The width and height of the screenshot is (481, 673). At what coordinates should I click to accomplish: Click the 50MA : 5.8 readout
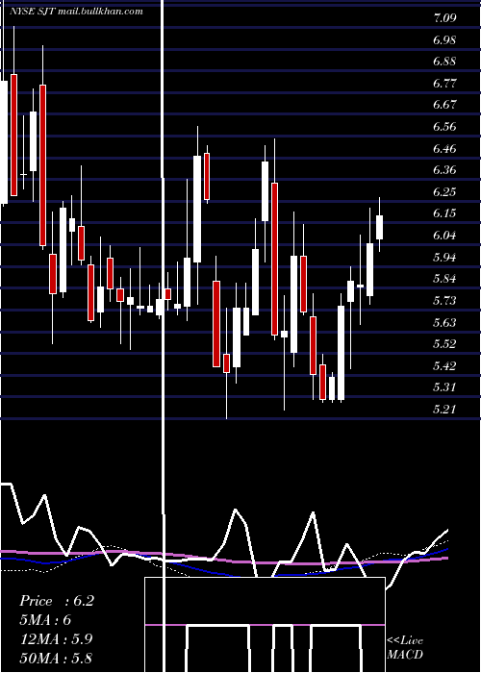[x=56, y=658]
